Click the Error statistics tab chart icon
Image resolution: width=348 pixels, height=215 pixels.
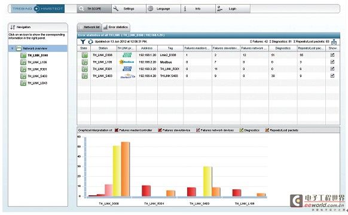(105, 27)
